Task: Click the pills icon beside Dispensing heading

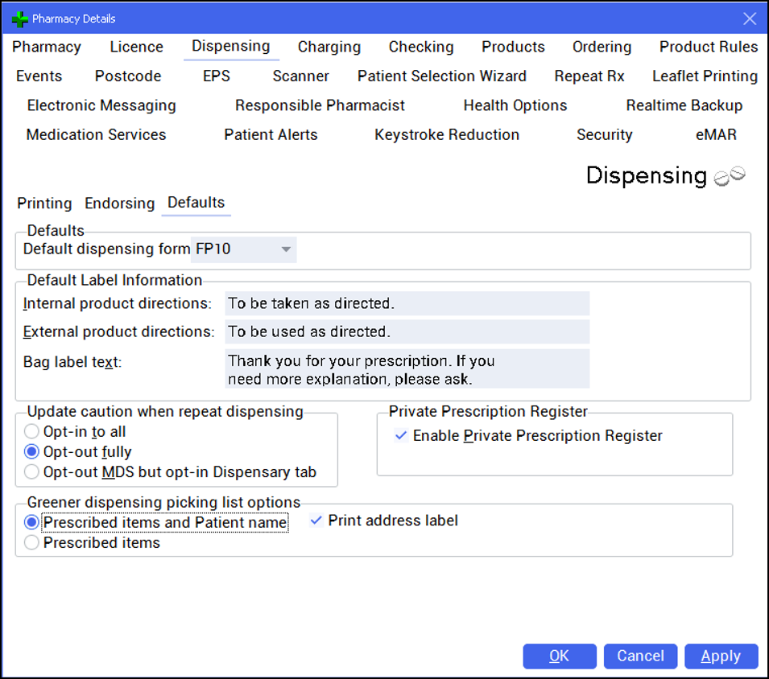Action: click(730, 176)
